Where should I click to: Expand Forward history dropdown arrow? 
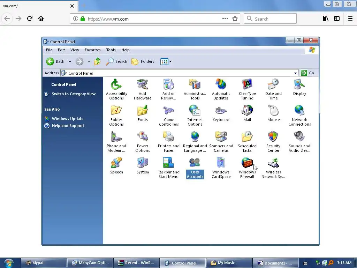[x=89, y=61]
